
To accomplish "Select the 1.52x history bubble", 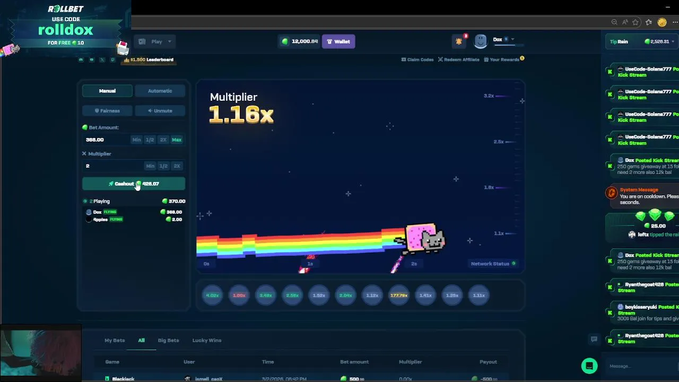I will coord(319,295).
